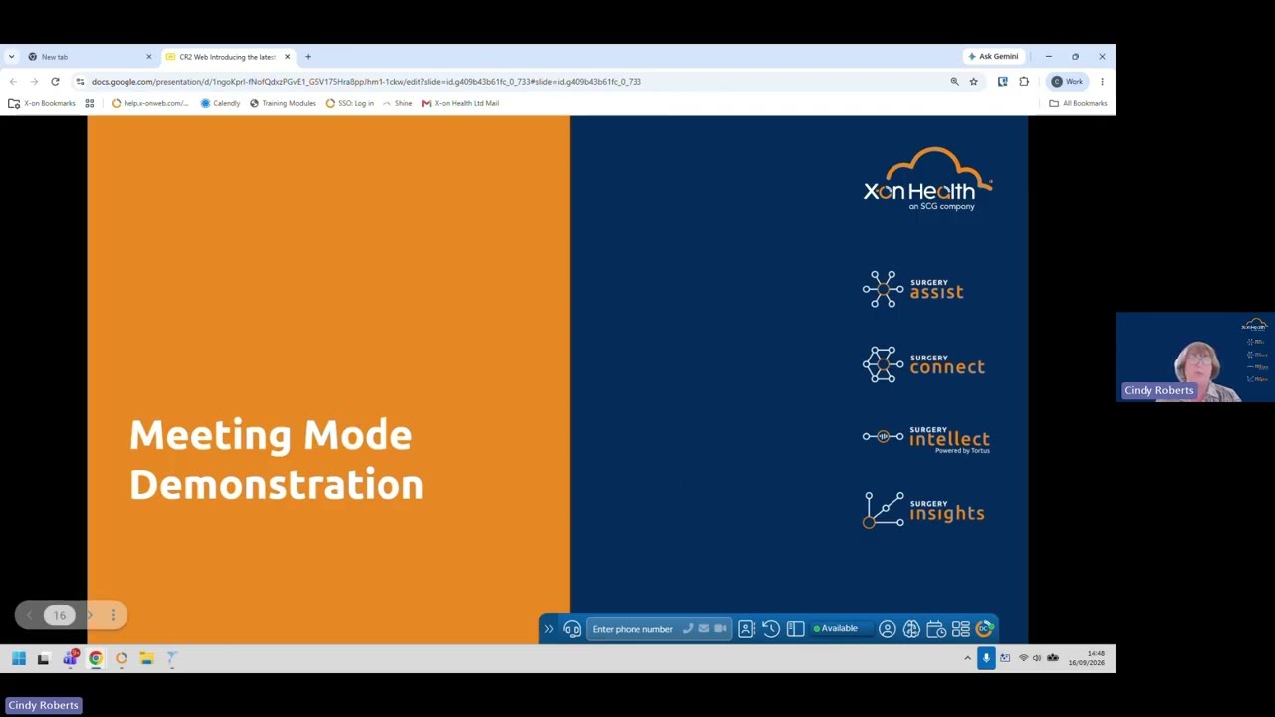Click the slide number 16 indicator
1275x717 pixels.
pos(59,615)
